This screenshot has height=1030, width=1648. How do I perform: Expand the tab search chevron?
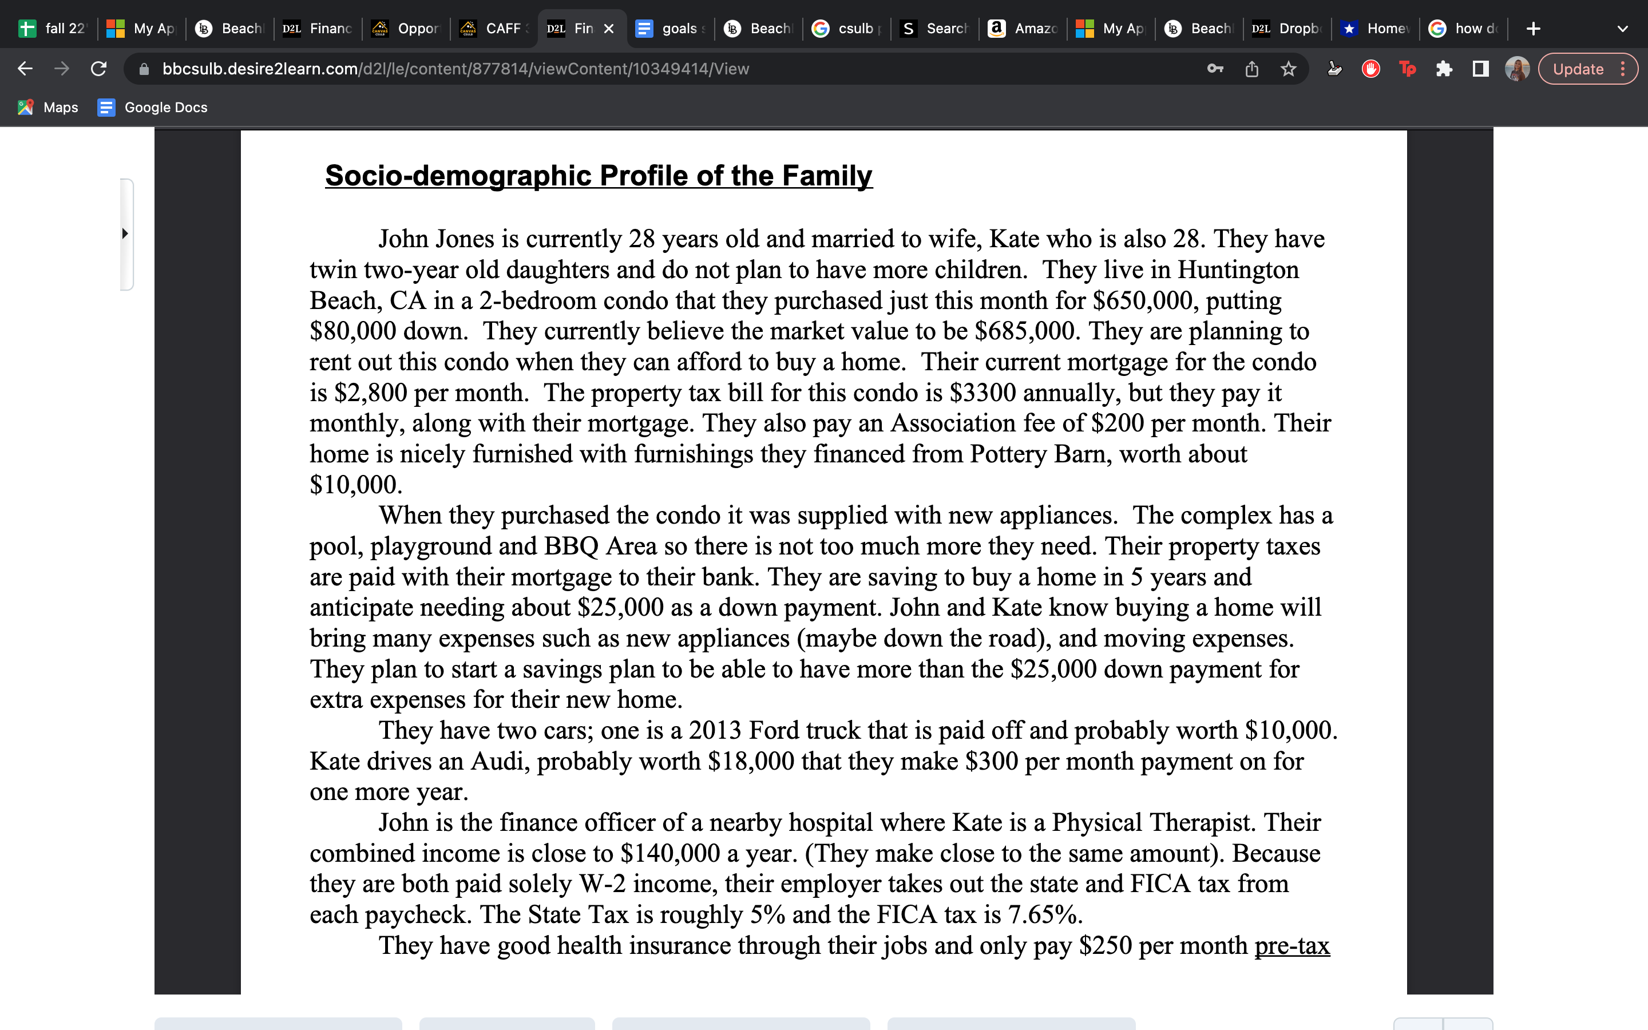tap(1622, 29)
